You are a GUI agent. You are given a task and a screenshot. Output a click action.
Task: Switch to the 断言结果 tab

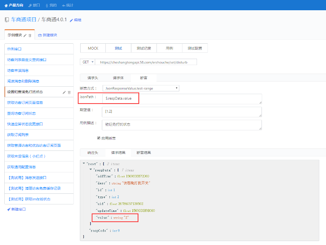click(x=144, y=153)
